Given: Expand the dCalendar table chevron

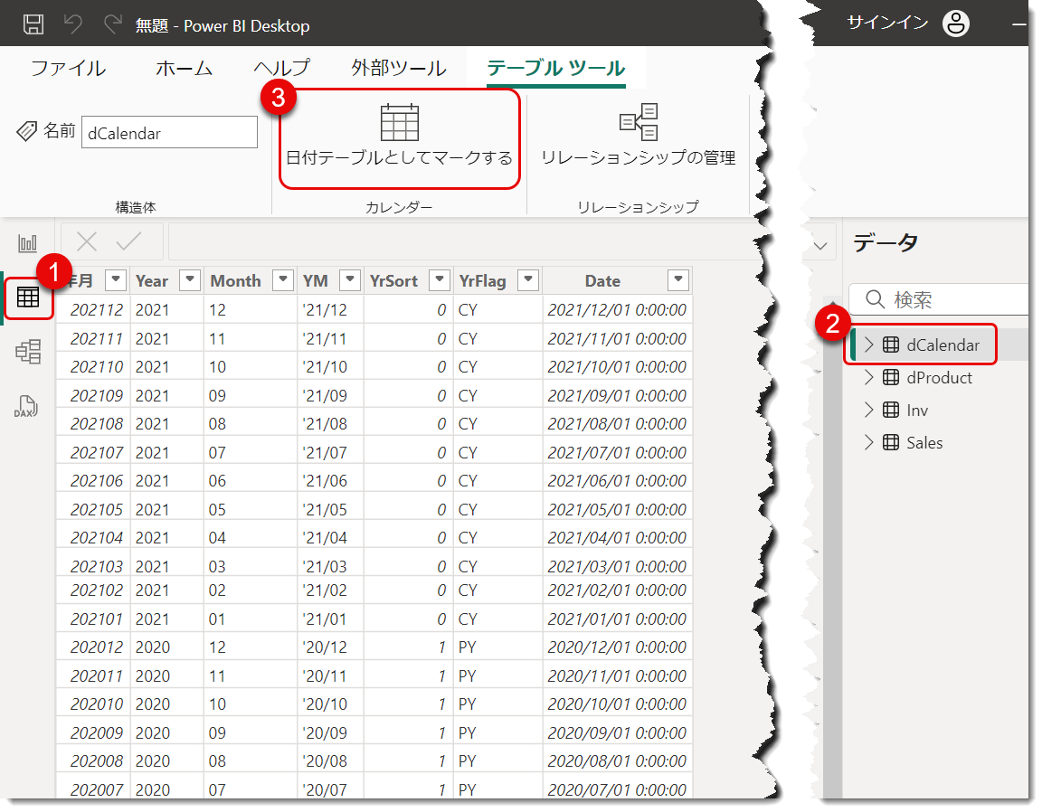Looking at the screenshot, I should (868, 345).
